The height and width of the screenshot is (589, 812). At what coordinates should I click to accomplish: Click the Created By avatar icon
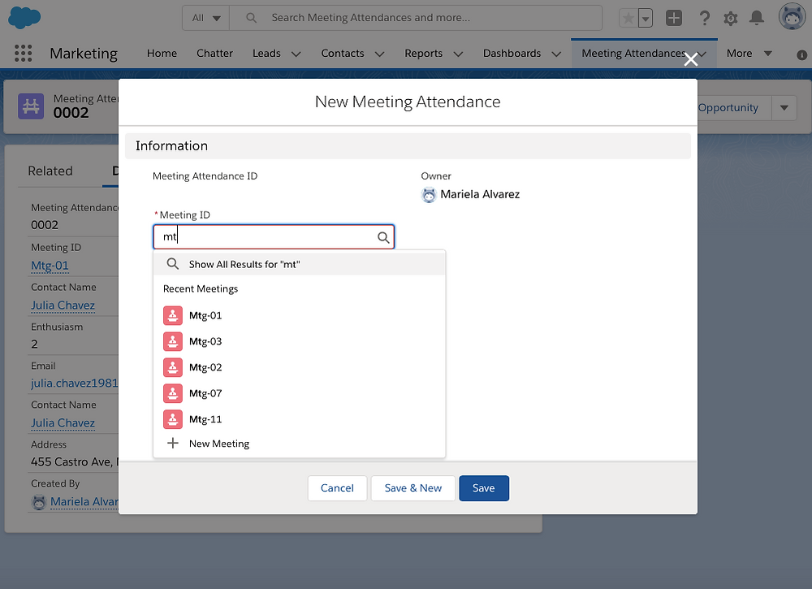[x=39, y=502]
